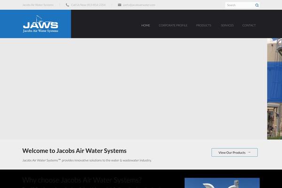Click the phone icon beside Call Us Now

click(x=67, y=5)
